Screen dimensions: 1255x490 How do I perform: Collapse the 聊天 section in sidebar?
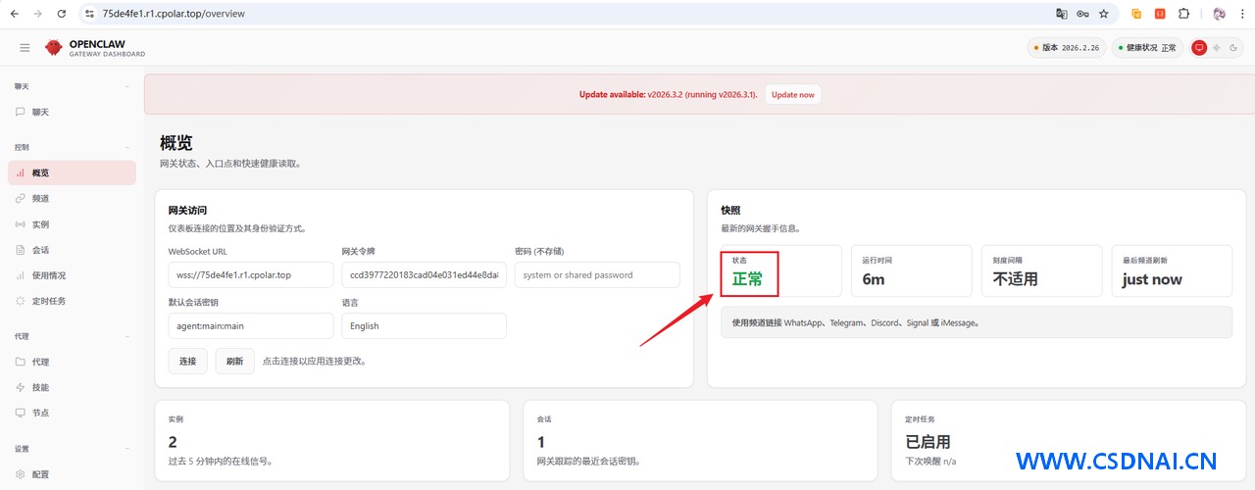point(127,86)
